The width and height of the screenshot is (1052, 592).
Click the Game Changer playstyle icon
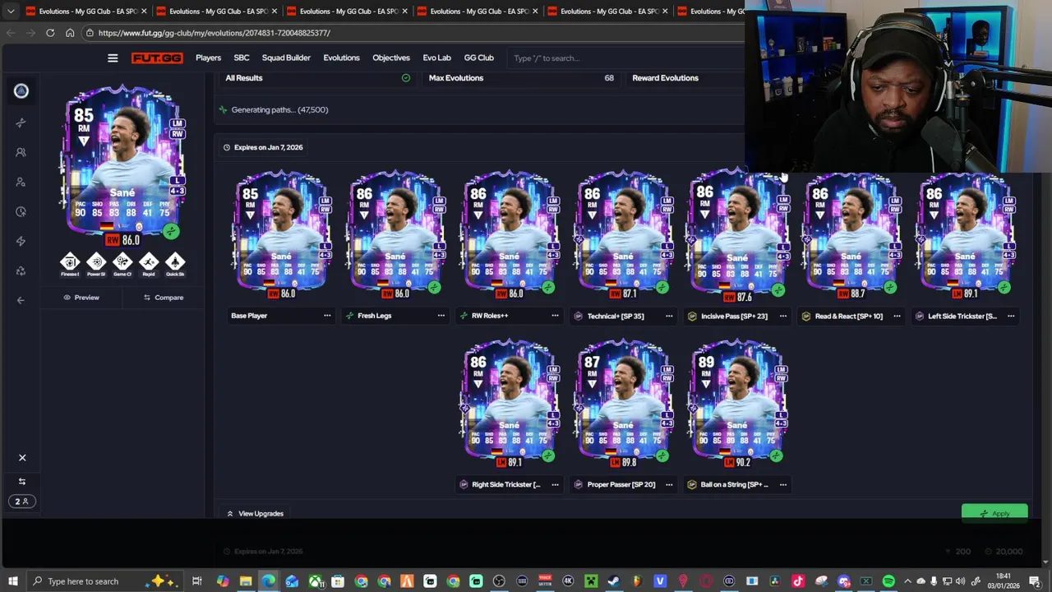point(122,263)
